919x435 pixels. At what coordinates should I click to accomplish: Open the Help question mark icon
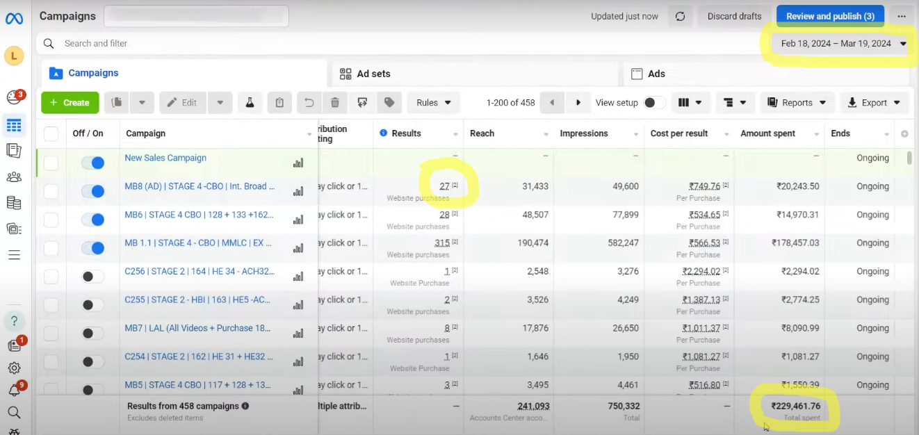pos(14,321)
